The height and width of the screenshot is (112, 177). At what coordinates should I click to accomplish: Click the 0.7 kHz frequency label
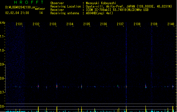(x=2, y=92)
